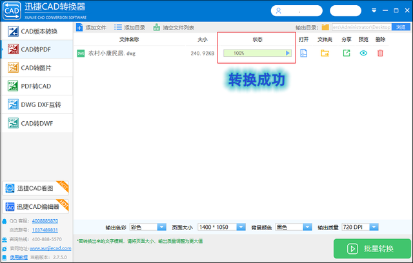Share the converted 农村小康民居.dwg file
The height and width of the screenshot is (263, 413).
[347, 53]
